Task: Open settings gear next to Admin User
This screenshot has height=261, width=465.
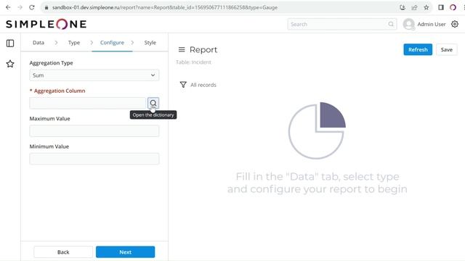Action: (455, 24)
